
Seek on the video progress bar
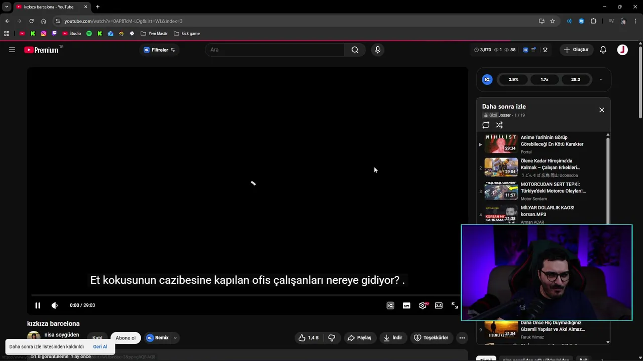click(x=245, y=295)
